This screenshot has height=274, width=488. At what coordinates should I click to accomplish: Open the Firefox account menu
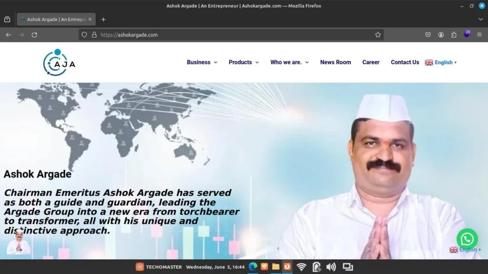441,35
